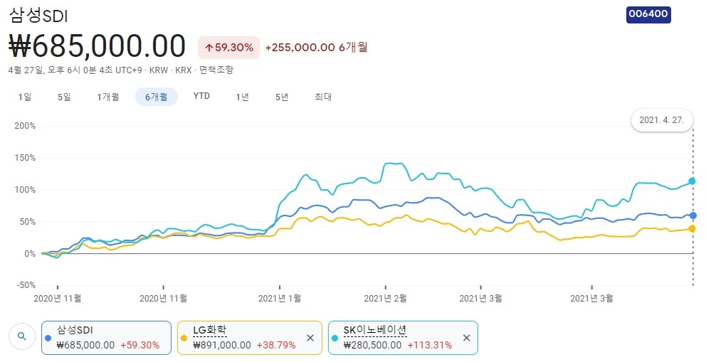Image resolution: width=706 pixels, height=362 pixels.
Task: Click the 삼성SDI blue endpoint dot
Action: [693, 216]
